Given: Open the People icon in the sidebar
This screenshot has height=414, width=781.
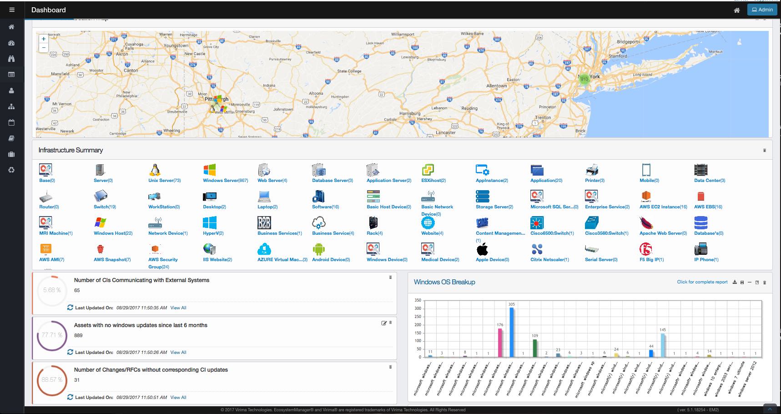Looking at the screenshot, I should coord(11,91).
